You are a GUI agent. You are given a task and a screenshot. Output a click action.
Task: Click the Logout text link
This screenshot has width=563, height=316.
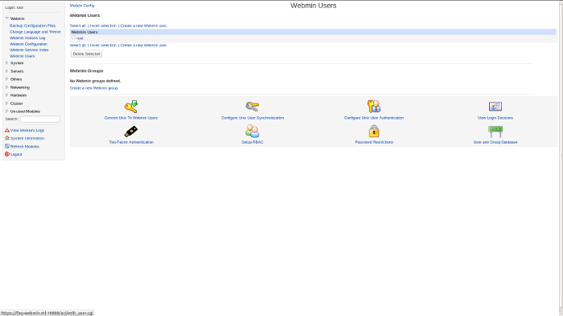tap(16, 154)
